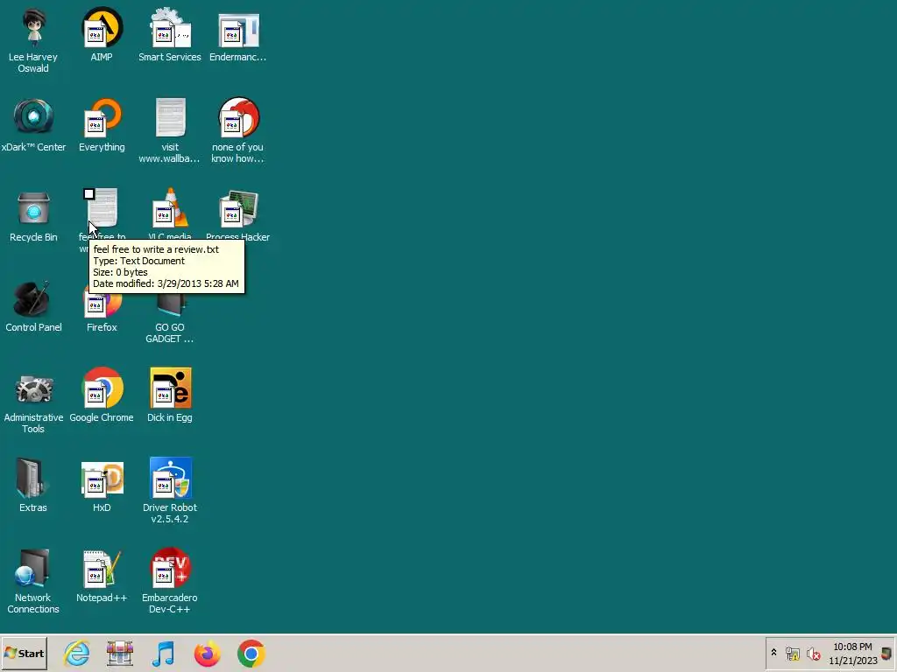
Task: Launch VLC media player shortcut
Action: [x=170, y=208]
